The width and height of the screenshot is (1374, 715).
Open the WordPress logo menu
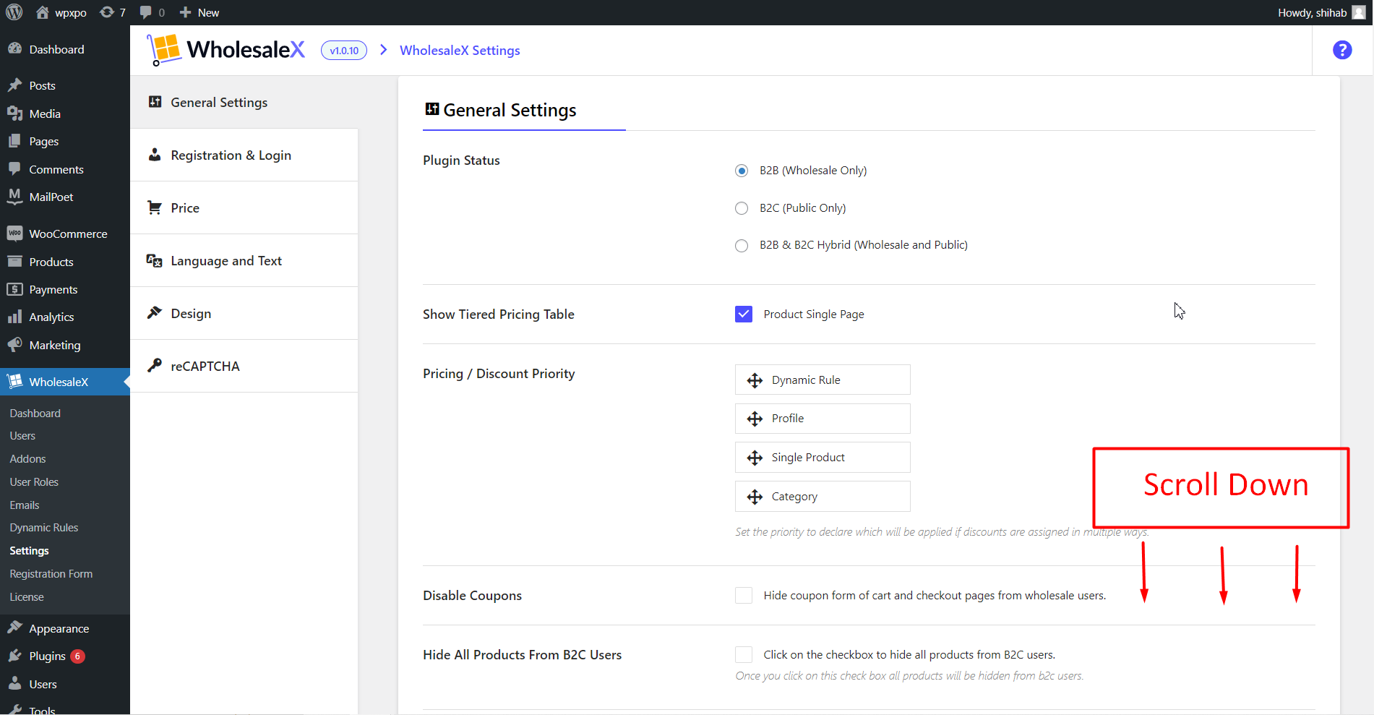pos(14,12)
